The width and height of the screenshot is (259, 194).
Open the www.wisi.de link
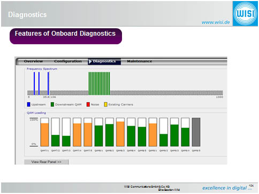[x=216, y=22]
